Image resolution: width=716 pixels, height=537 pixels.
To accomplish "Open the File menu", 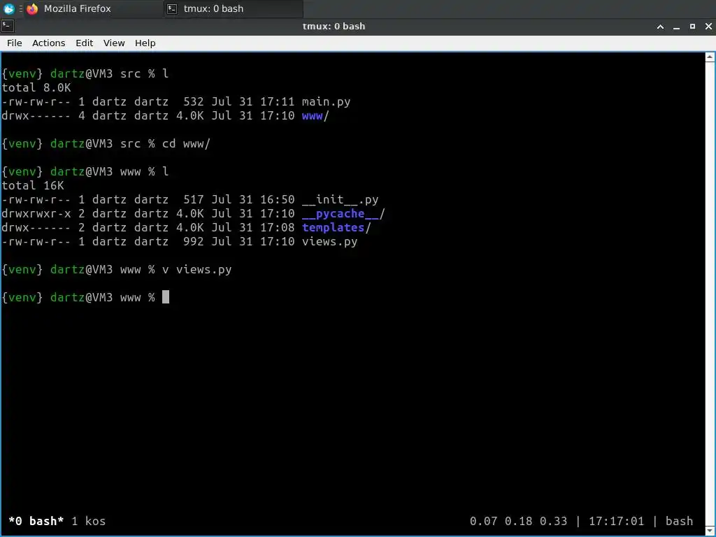I will 14,43.
